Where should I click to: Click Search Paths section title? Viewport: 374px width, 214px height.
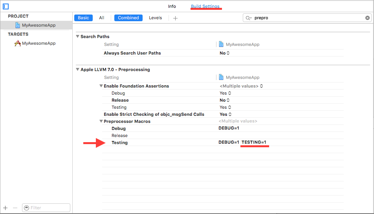coord(95,37)
